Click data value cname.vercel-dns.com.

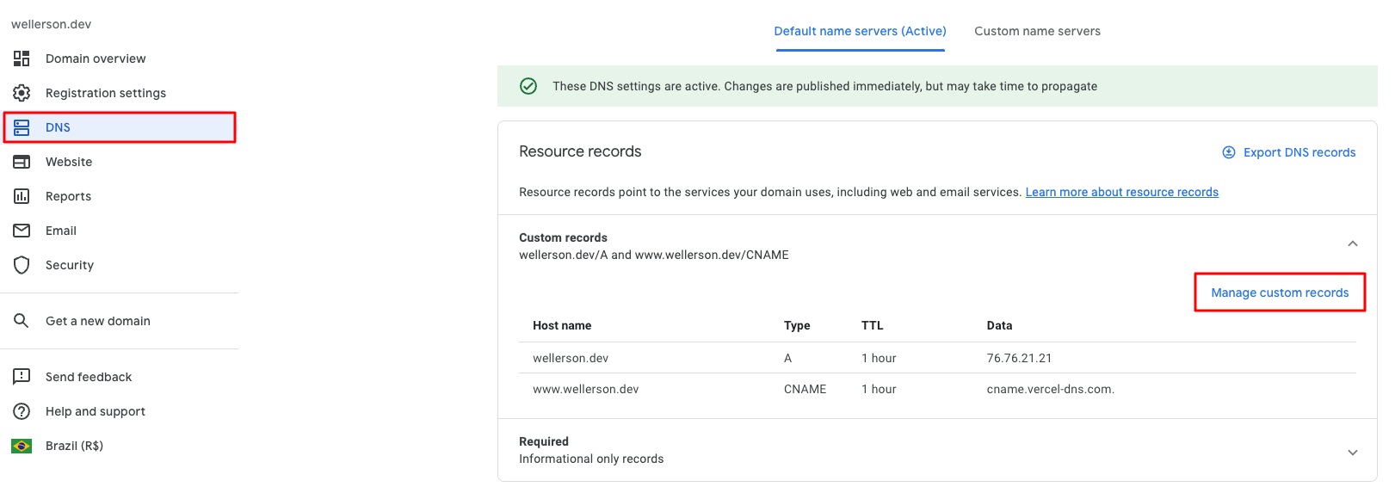pyautogui.click(x=1050, y=389)
